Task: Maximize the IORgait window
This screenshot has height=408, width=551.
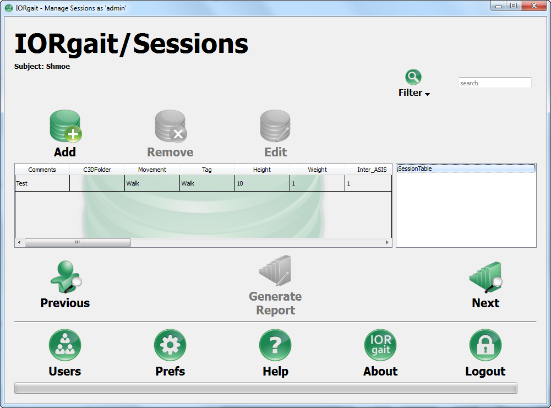Action: (514, 6)
